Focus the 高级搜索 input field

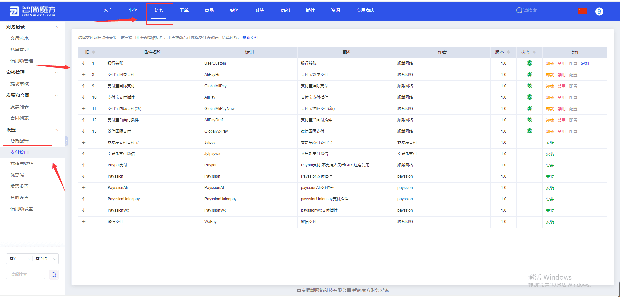[26, 274]
